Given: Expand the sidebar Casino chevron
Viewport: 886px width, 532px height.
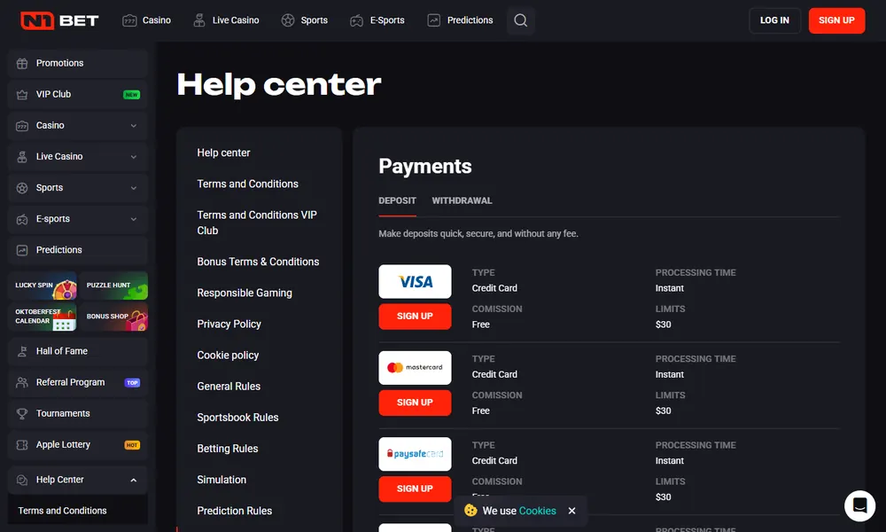Looking at the screenshot, I should pyautogui.click(x=134, y=126).
